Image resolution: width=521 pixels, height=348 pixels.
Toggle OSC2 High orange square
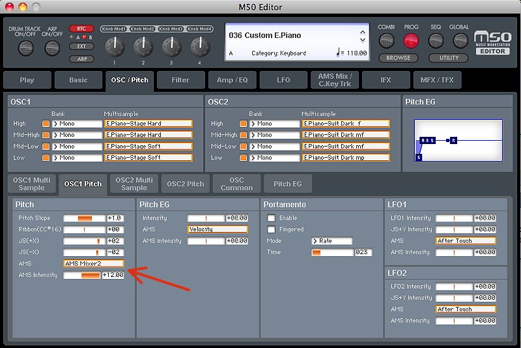pos(243,124)
